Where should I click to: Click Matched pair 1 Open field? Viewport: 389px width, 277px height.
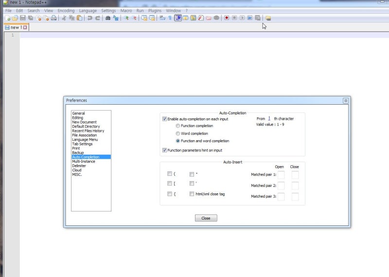point(281,175)
